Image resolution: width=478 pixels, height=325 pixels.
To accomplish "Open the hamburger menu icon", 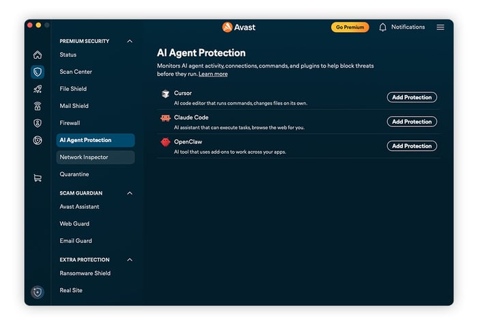I will 440,27.
